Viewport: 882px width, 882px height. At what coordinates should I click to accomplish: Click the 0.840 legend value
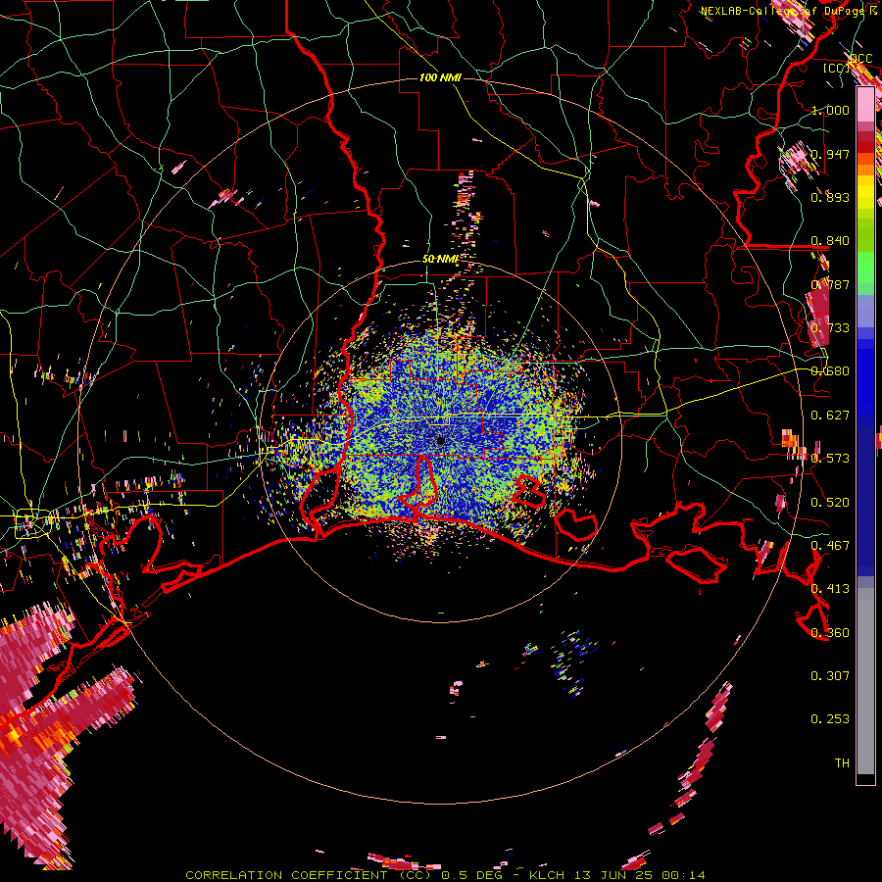point(830,241)
